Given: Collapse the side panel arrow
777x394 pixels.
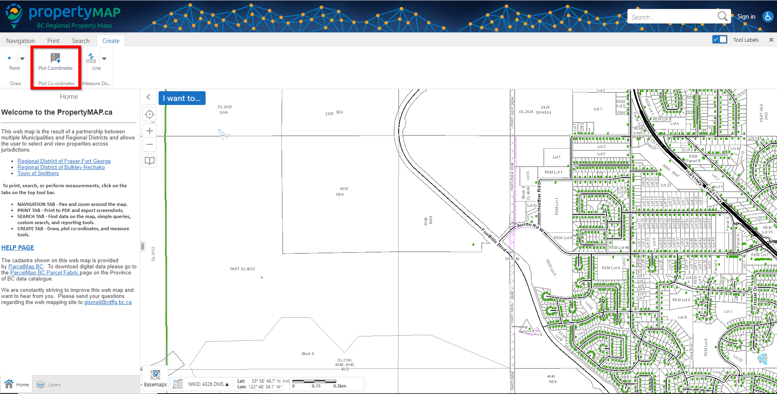Looking at the screenshot, I should (x=148, y=97).
